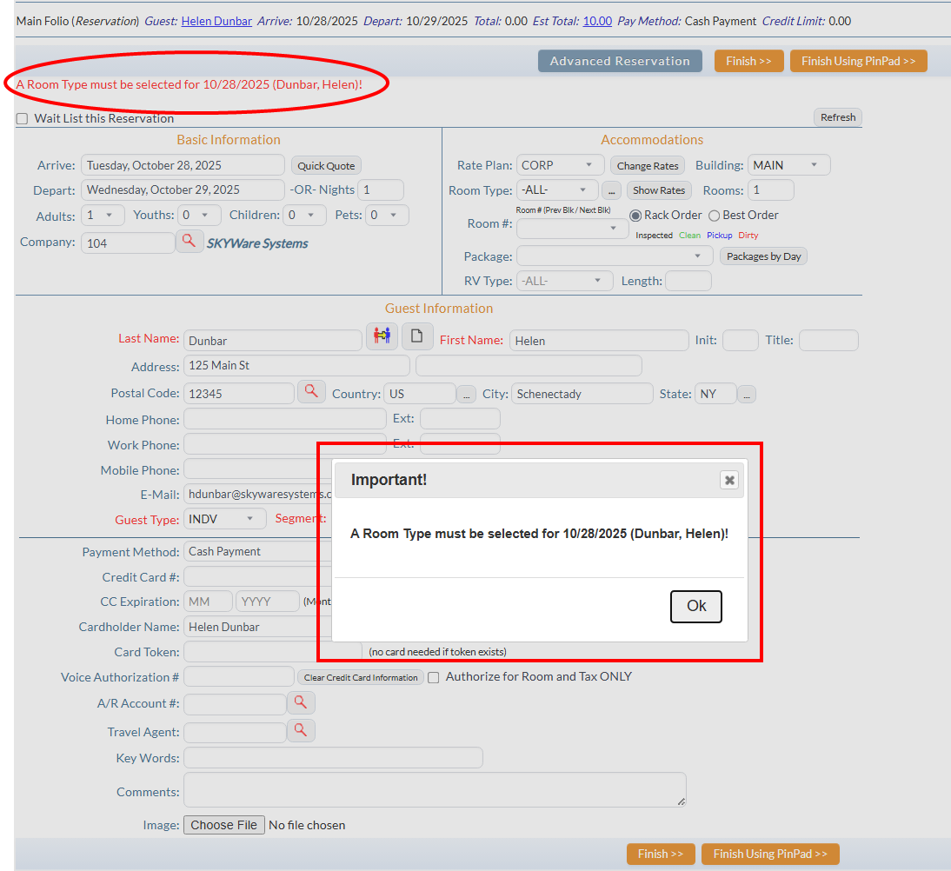Click the Advanced Reservation button
This screenshot has height=871, width=951.
click(620, 61)
